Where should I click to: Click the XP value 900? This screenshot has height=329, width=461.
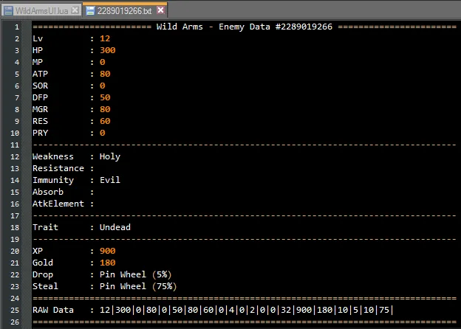coord(108,251)
